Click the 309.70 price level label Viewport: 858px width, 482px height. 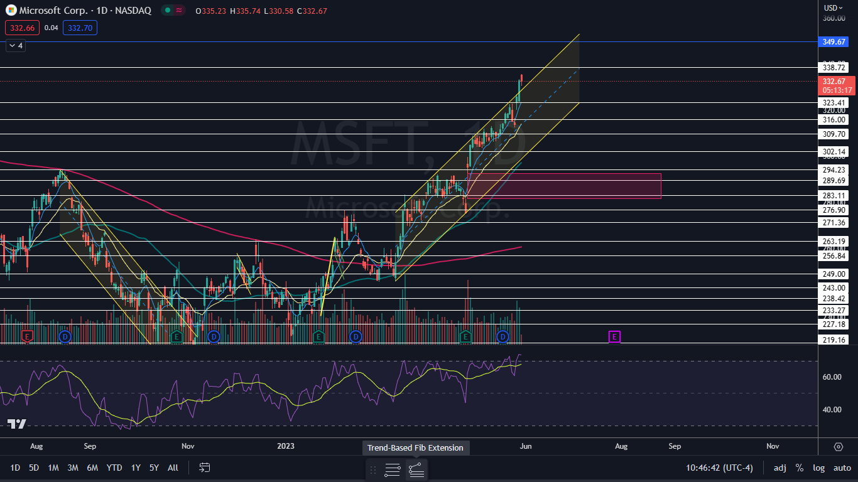pyautogui.click(x=834, y=134)
